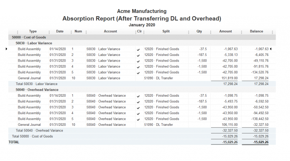Click the column resize handle left of Type
This screenshot has width=290, height=161.
(17, 32)
